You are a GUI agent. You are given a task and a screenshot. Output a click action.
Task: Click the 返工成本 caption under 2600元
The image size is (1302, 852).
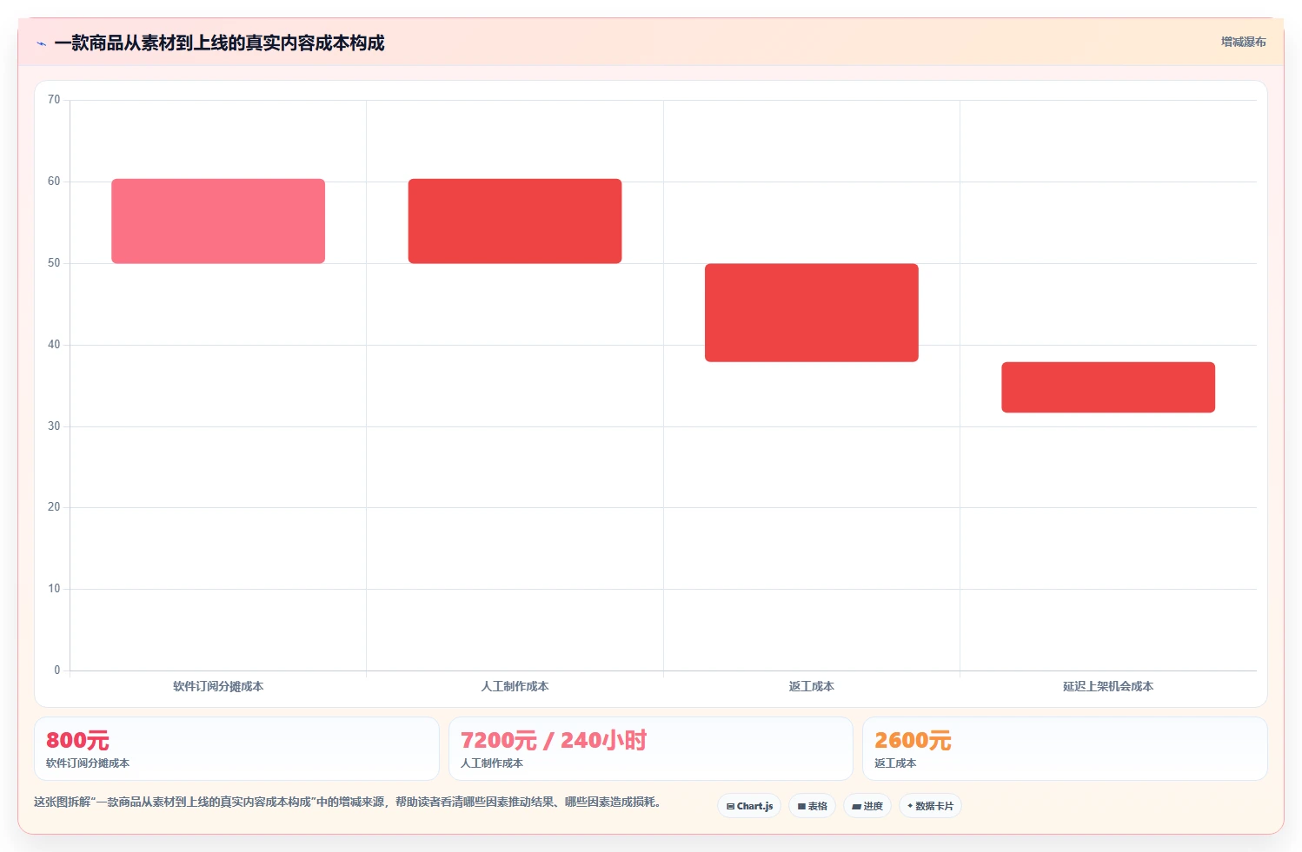[895, 763]
